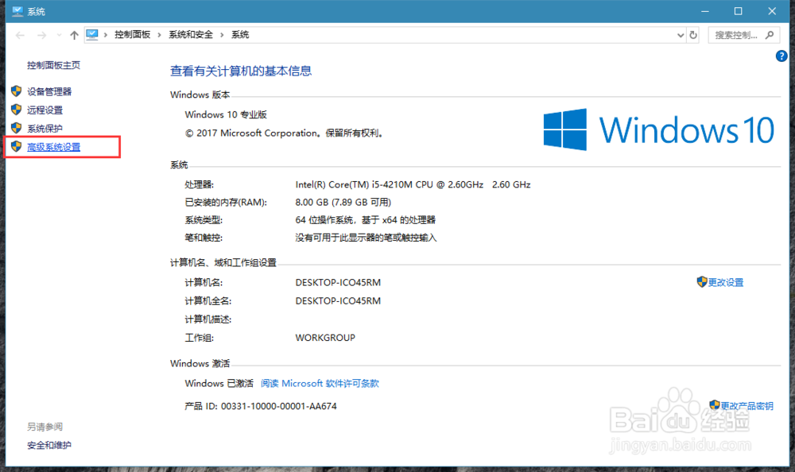The width and height of the screenshot is (795, 472).
Task: Click the shield icon beside 系统保护
Action: 16,128
